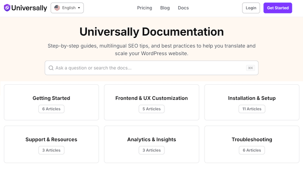This screenshot has width=303, height=171.
Task: Click the Universally shield logo icon
Action: [x=7, y=8]
